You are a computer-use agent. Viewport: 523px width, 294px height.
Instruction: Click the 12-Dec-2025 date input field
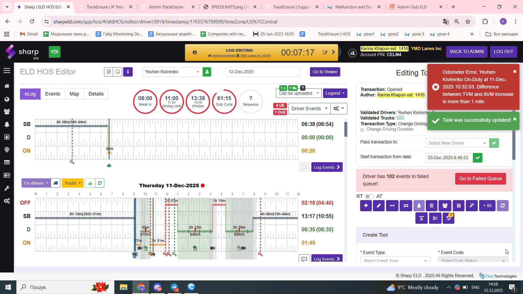point(263,72)
